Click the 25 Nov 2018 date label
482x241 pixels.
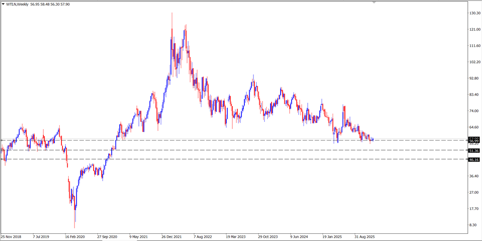[x=11, y=236]
